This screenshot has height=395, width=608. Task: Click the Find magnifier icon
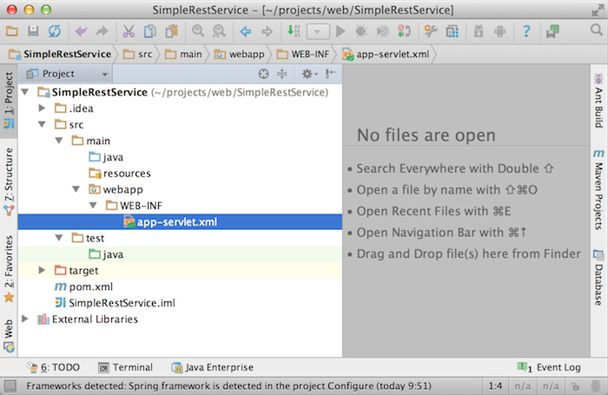(198, 31)
